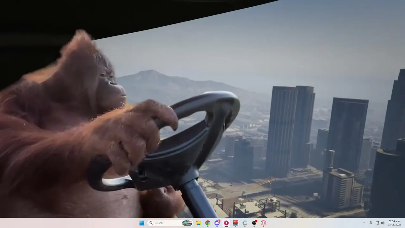Click the Buscar search box
405x228 pixels.
170,223
